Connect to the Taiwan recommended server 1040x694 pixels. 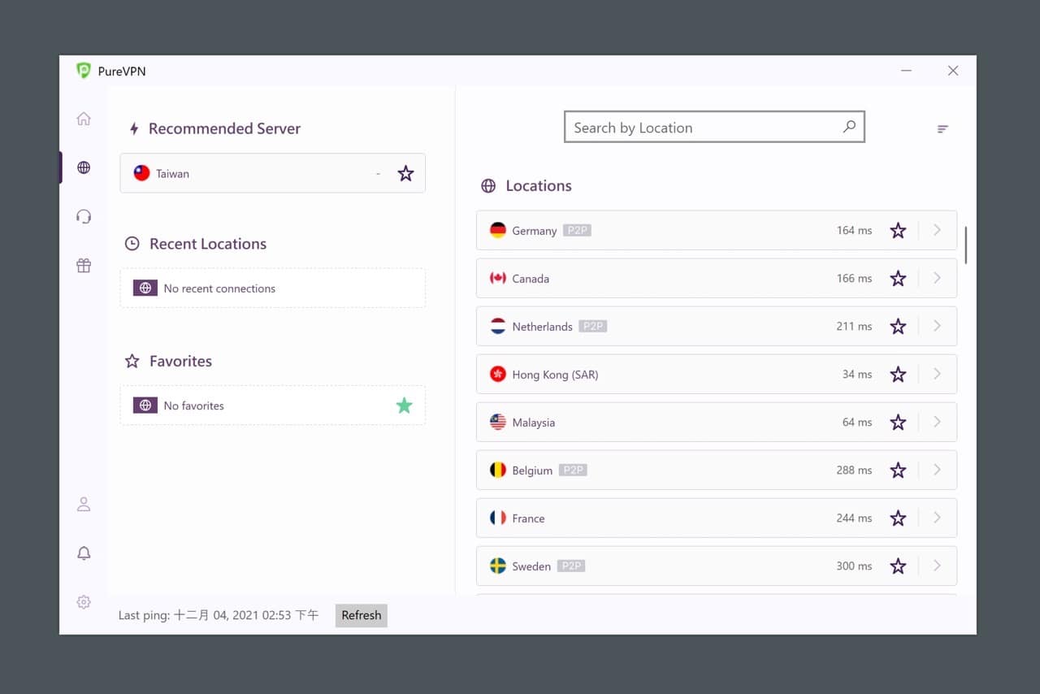pyautogui.click(x=272, y=173)
